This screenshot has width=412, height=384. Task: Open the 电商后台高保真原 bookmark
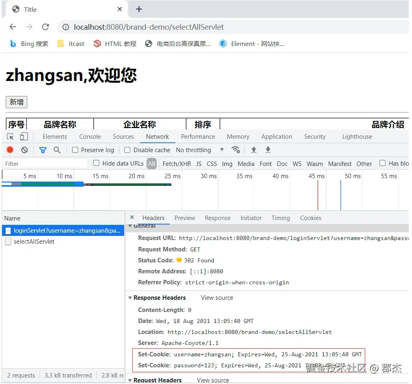(178, 44)
